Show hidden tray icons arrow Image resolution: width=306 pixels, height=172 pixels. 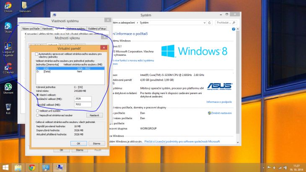[263, 168]
